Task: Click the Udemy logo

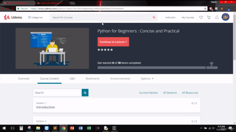Action: tap(13, 17)
